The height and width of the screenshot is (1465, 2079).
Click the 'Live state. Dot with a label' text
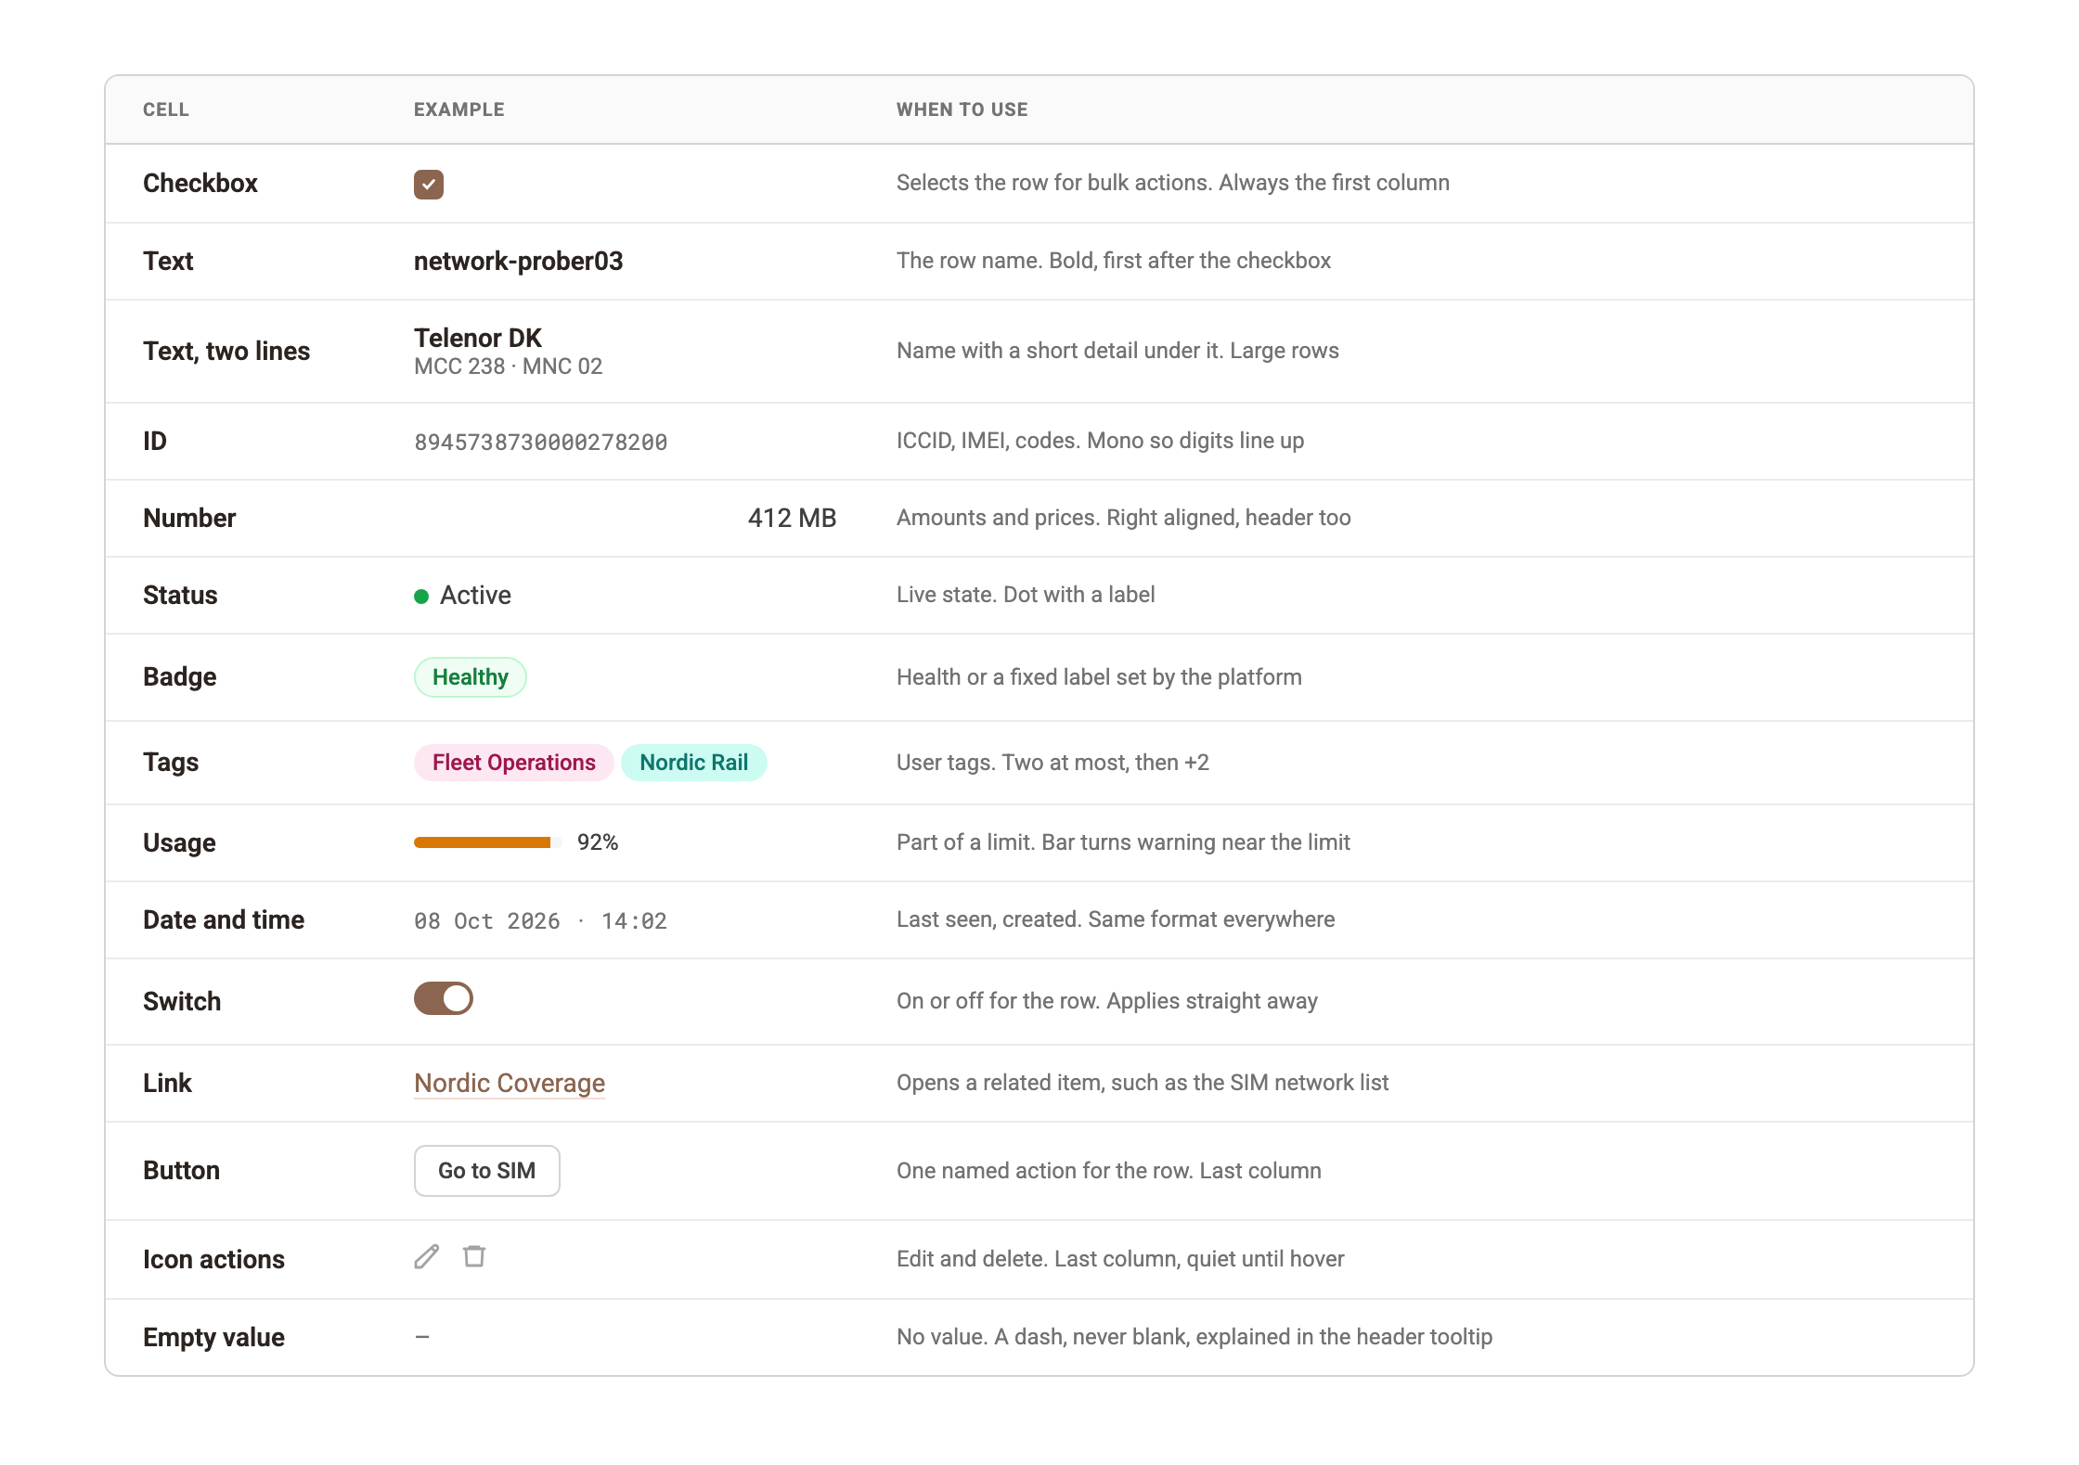(x=1026, y=595)
